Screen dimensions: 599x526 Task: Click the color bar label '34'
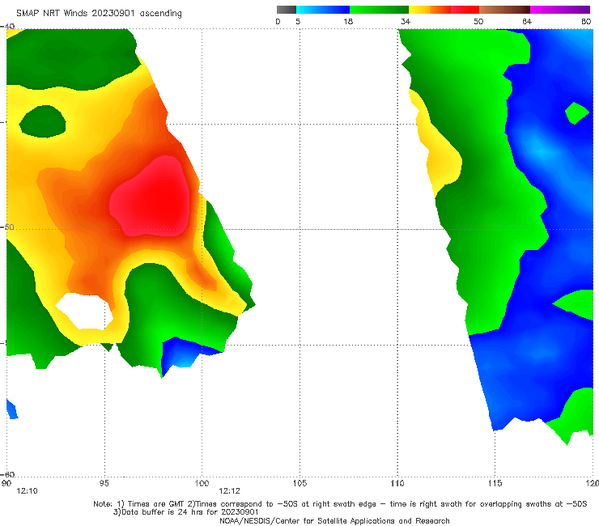[406, 21]
